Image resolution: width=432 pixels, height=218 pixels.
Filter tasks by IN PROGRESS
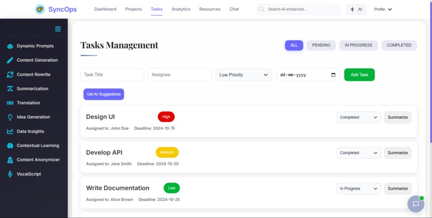point(359,45)
